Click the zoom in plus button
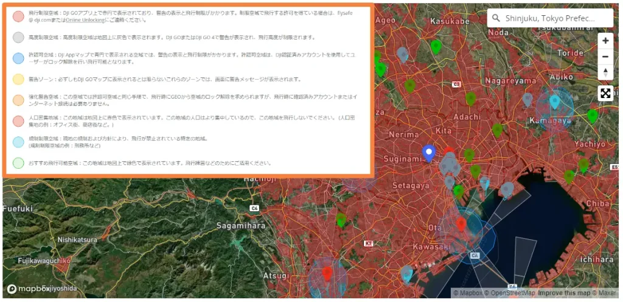This screenshot has height=302, width=623. [605, 41]
